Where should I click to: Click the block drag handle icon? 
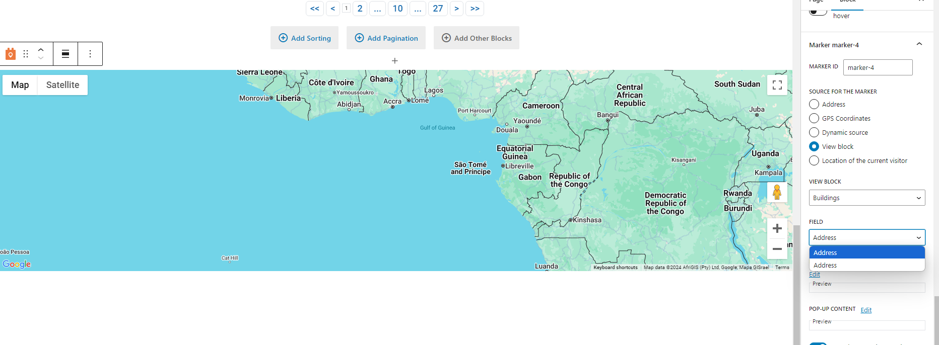tap(26, 54)
